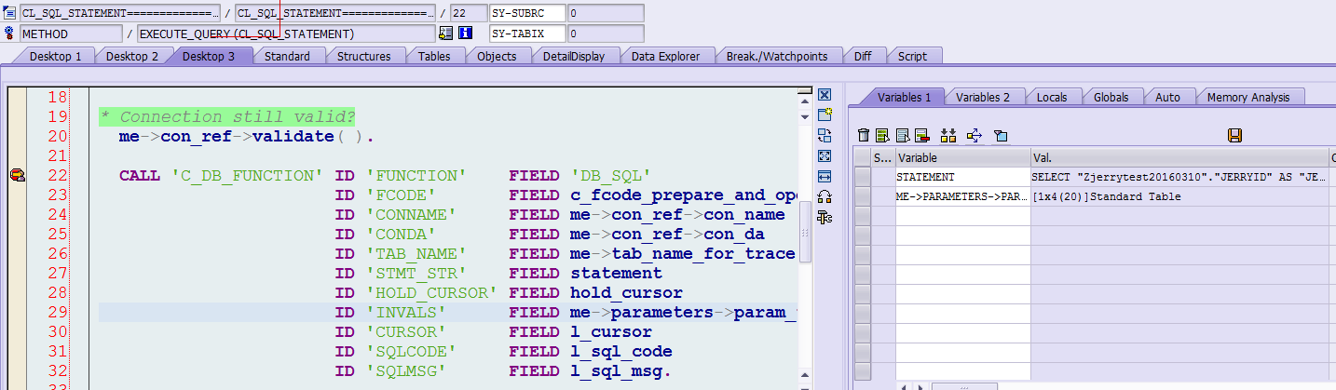1336x390 pixels.
Task: Click the program type icon beside CL_SQL_STATEMENT field
Action: click(10, 14)
